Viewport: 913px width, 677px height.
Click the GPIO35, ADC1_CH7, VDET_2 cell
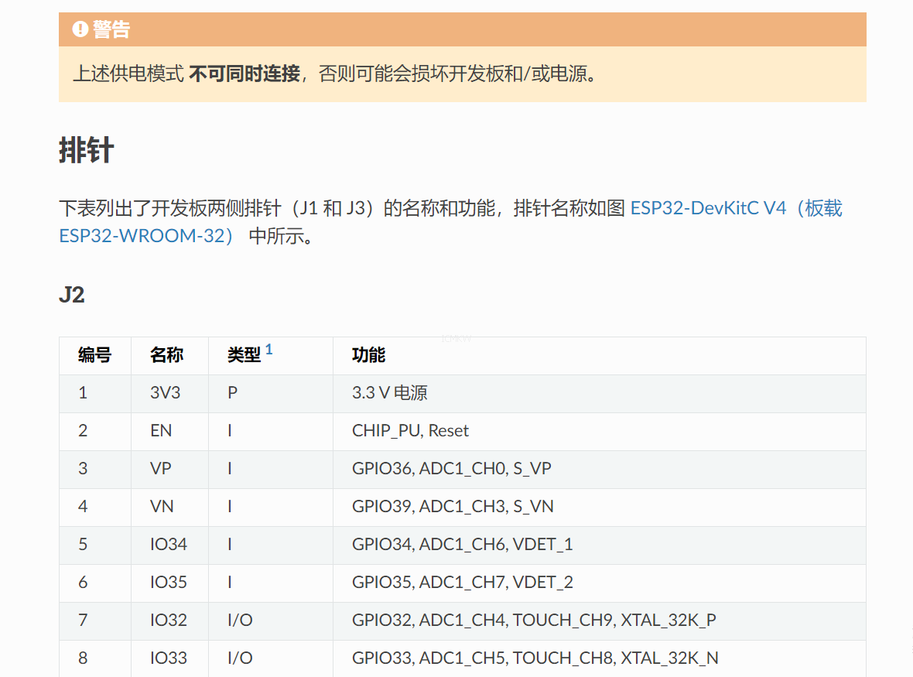(x=462, y=583)
